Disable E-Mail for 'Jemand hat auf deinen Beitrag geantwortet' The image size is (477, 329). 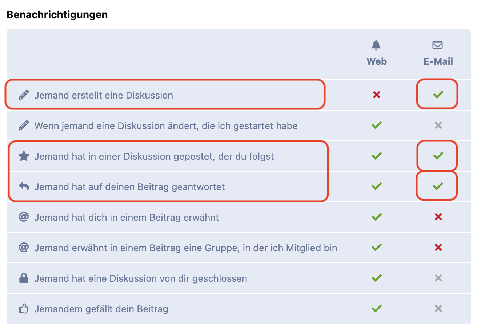tap(438, 186)
